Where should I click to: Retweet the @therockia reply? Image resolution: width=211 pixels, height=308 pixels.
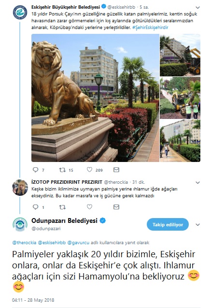(x=62, y=207)
